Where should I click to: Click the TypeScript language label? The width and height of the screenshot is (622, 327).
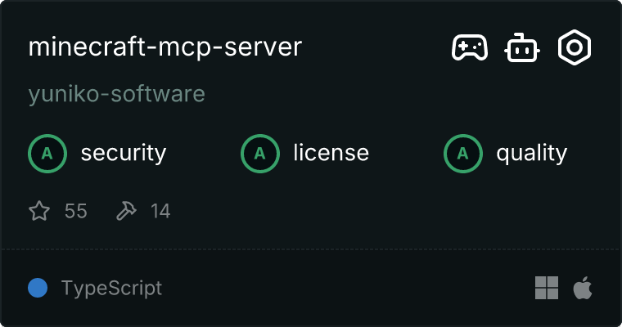click(112, 288)
